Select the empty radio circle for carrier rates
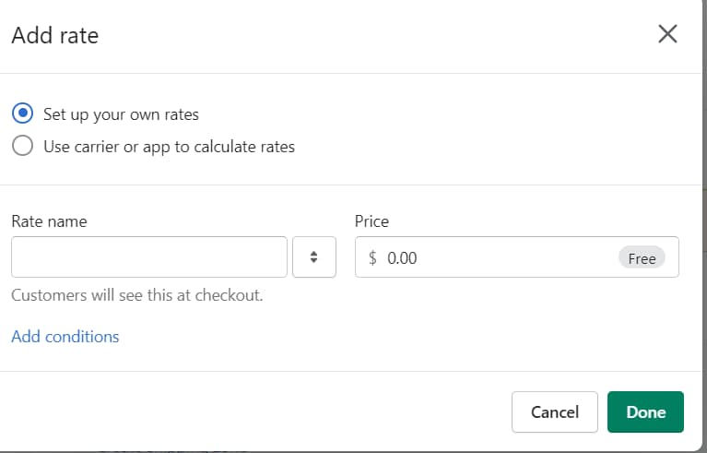This screenshot has height=453, width=707. (23, 146)
